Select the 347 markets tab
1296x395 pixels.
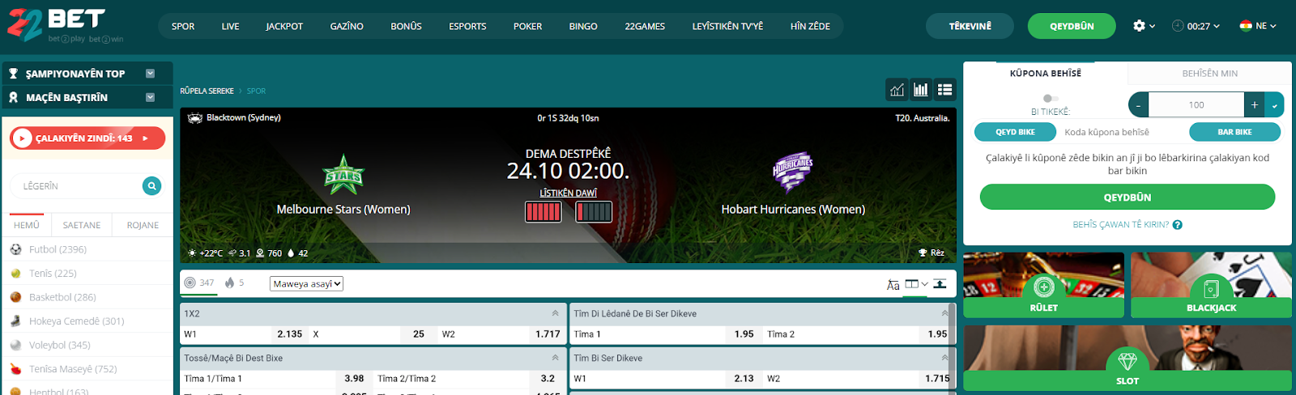[199, 282]
